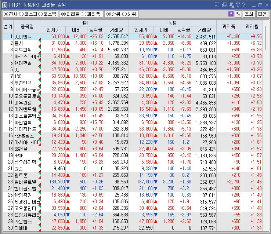271x234 pixels.
Task: Select the 동서 stock row
Action: [133, 43]
